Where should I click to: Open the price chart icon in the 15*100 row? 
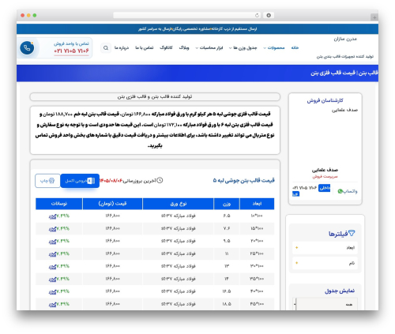(x=52, y=229)
